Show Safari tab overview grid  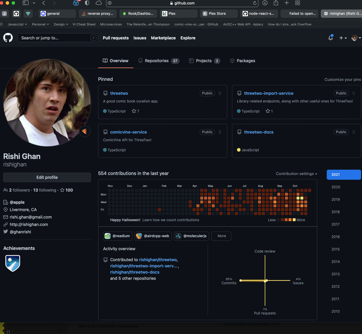click(297, 3)
